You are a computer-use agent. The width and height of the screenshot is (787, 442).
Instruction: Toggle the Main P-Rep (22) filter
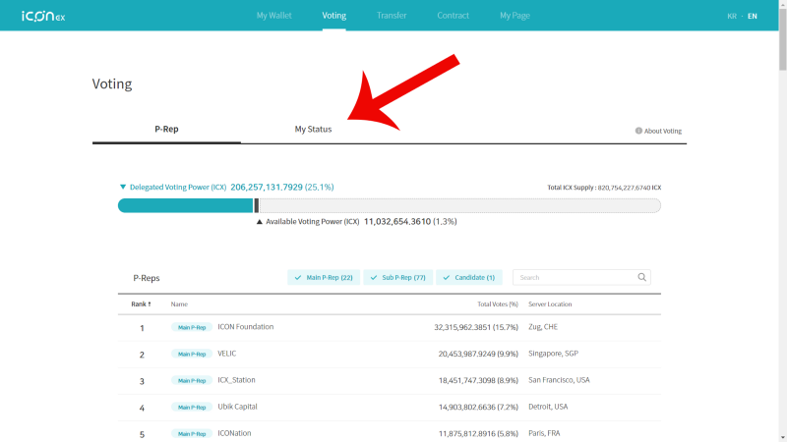tap(324, 277)
